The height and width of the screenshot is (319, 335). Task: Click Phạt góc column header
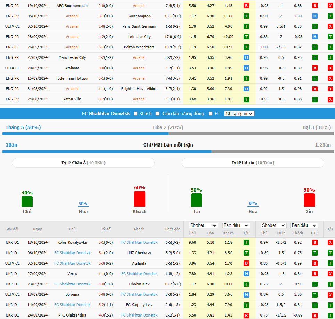click(173, 229)
